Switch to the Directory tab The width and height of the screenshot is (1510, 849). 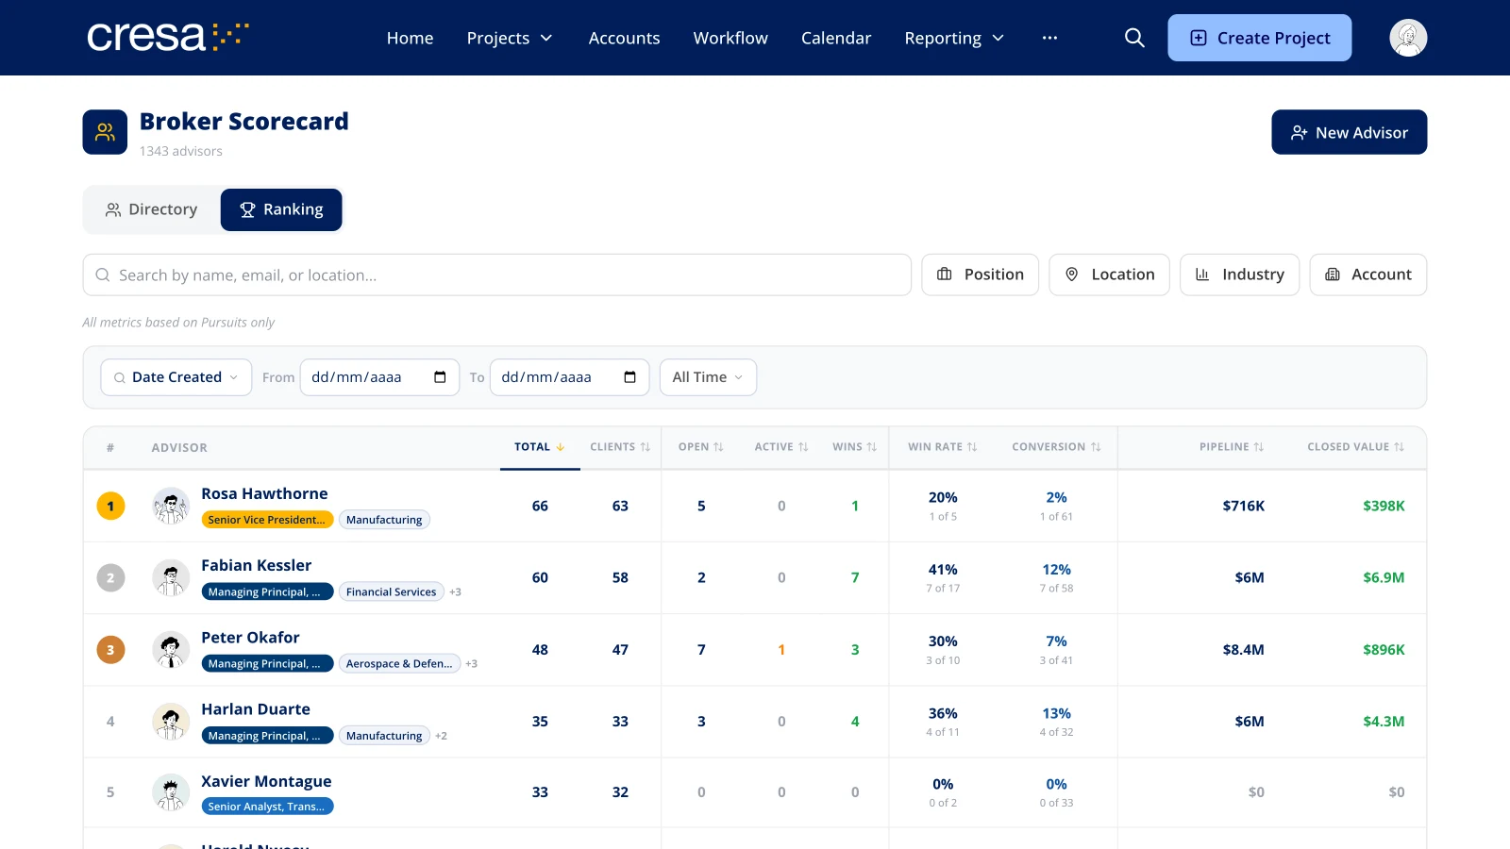[x=152, y=209]
